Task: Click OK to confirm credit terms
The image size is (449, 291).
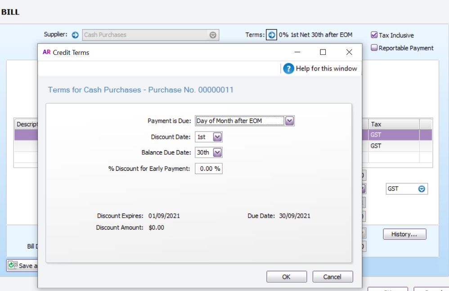Action: [286, 277]
